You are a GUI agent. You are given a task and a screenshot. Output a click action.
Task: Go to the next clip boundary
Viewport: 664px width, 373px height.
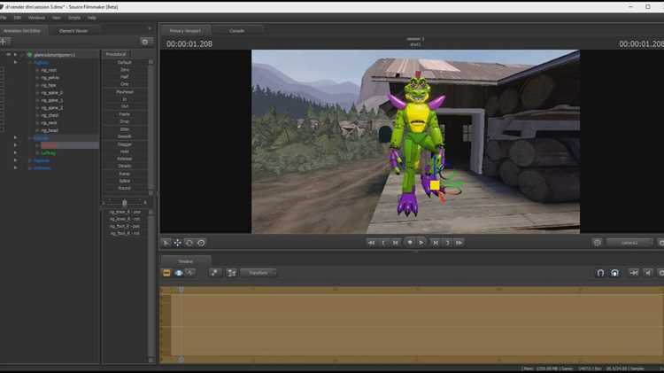click(447, 243)
